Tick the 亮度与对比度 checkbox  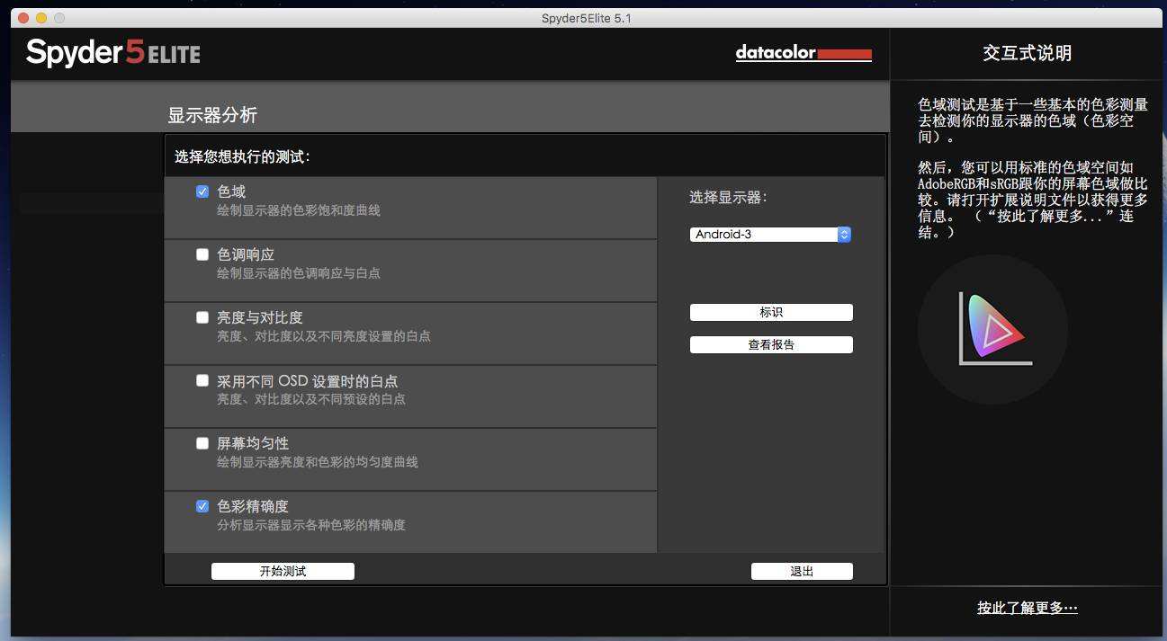pos(202,317)
